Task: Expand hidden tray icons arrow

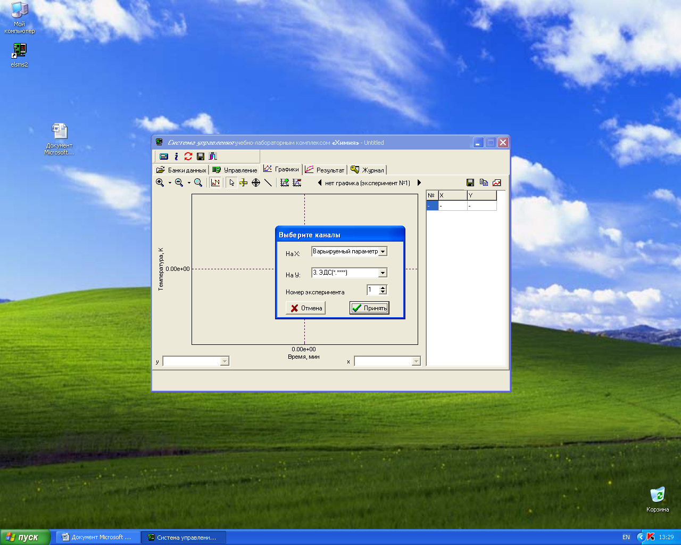Action: 641,538
